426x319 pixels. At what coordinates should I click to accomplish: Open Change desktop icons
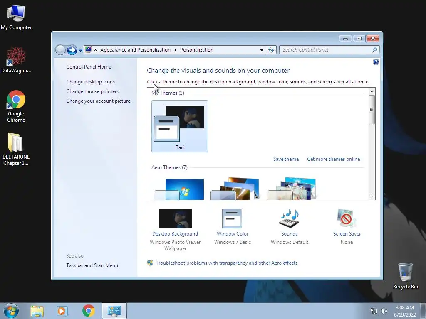(90, 82)
